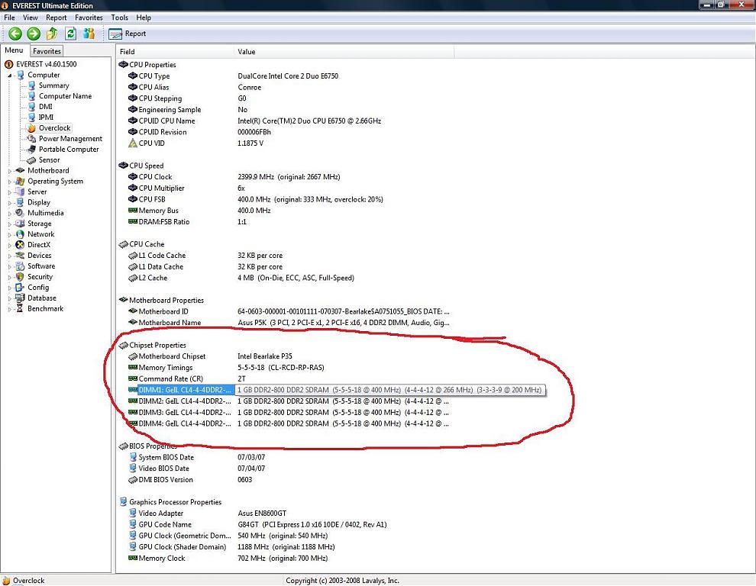This screenshot has height=586, width=756.
Task: Switch to the Menu tab
Action: pos(14,50)
